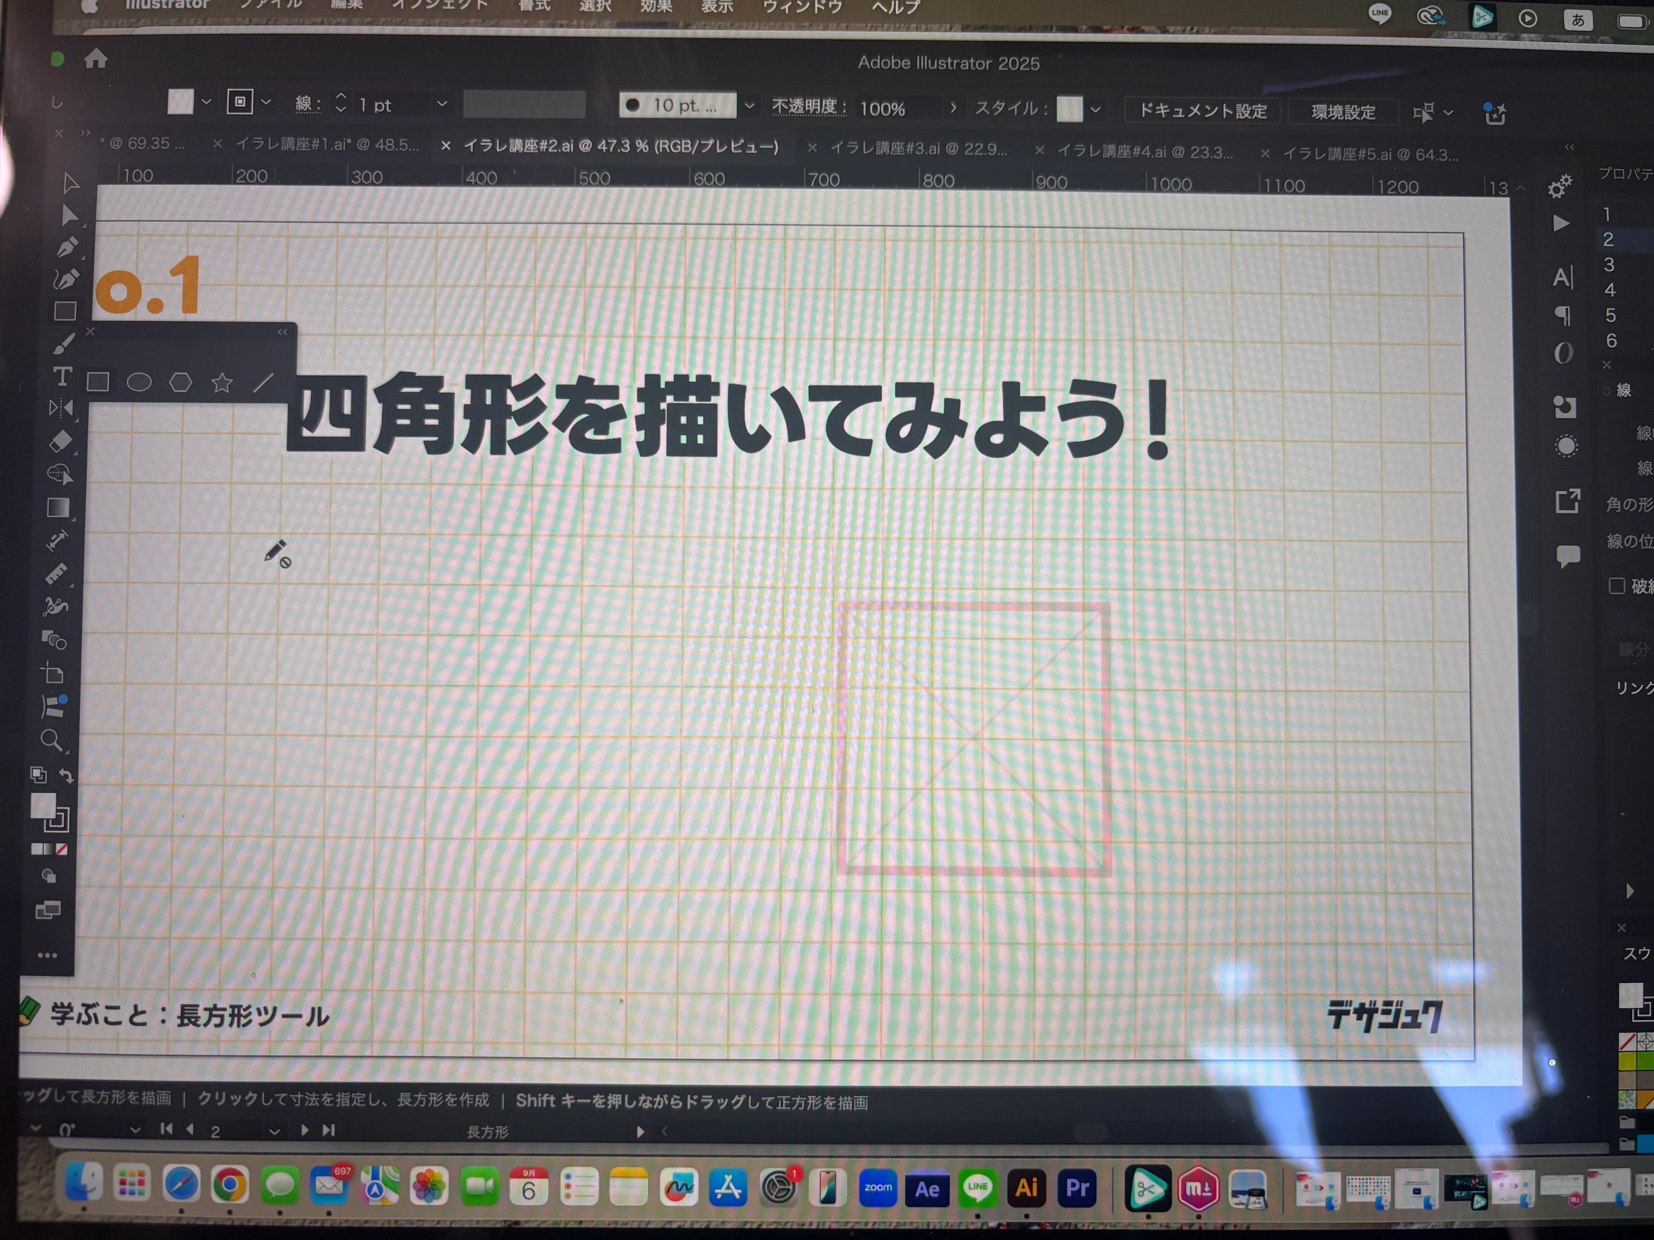Image resolution: width=1654 pixels, height=1240 pixels.
Task: Select the Pen tool in toolbar
Action: click(x=67, y=247)
